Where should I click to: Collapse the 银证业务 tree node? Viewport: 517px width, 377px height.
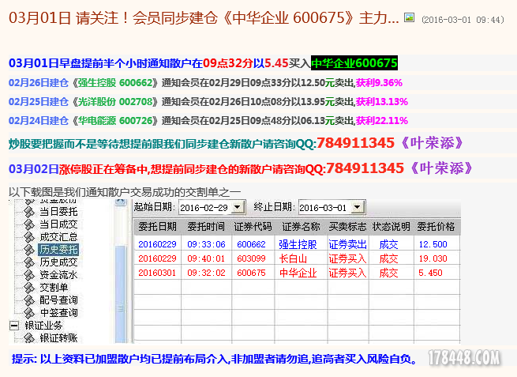coord(14,326)
